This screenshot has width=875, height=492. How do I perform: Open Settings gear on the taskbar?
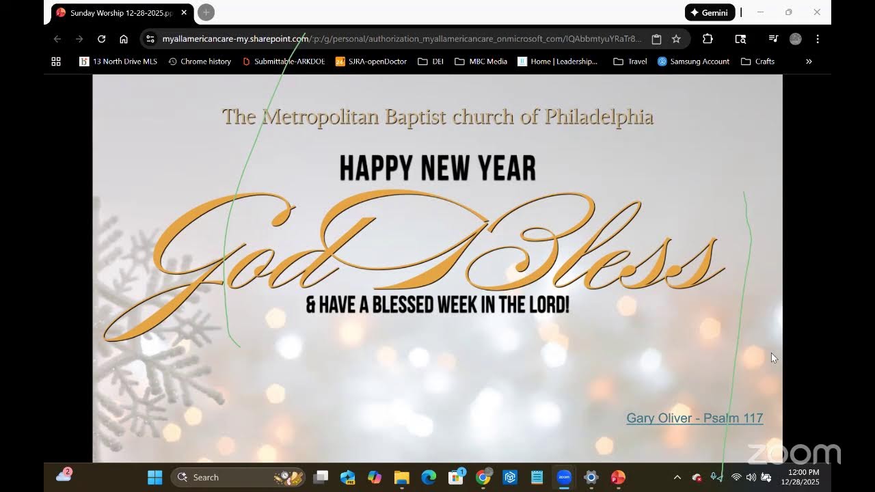click(591, 477)
